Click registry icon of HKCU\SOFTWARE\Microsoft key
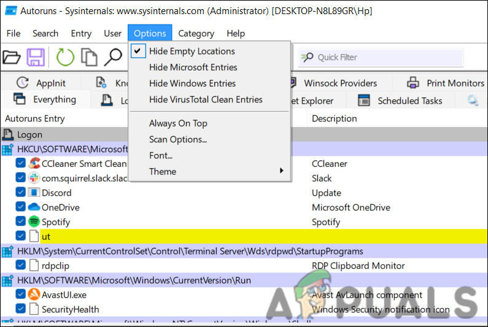This screenshot has width=488, height=327. [x=8, y=149]
